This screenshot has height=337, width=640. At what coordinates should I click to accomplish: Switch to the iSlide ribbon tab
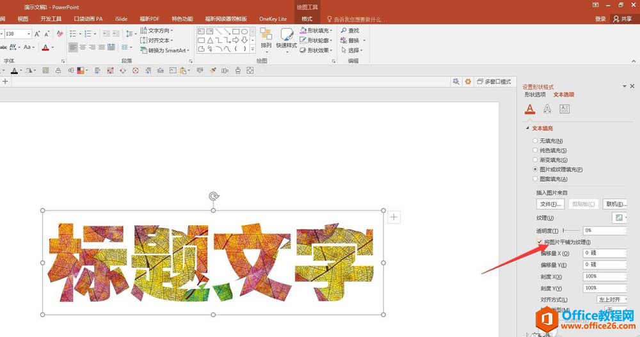click(x=122, y=19)
